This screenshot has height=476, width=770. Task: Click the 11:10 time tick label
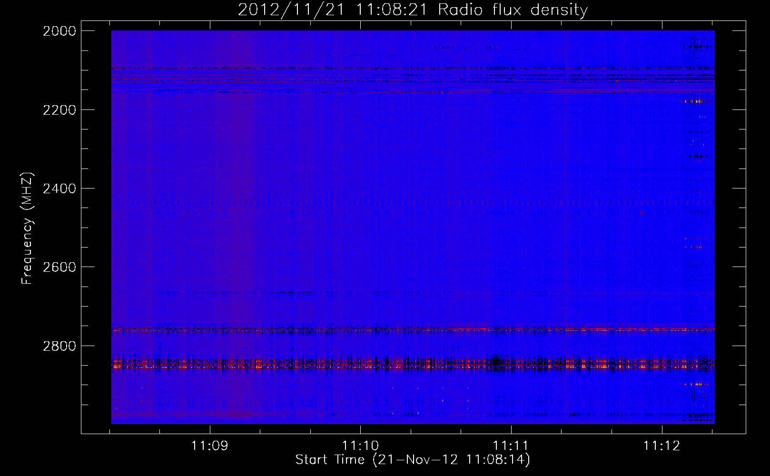pos(361,446)
